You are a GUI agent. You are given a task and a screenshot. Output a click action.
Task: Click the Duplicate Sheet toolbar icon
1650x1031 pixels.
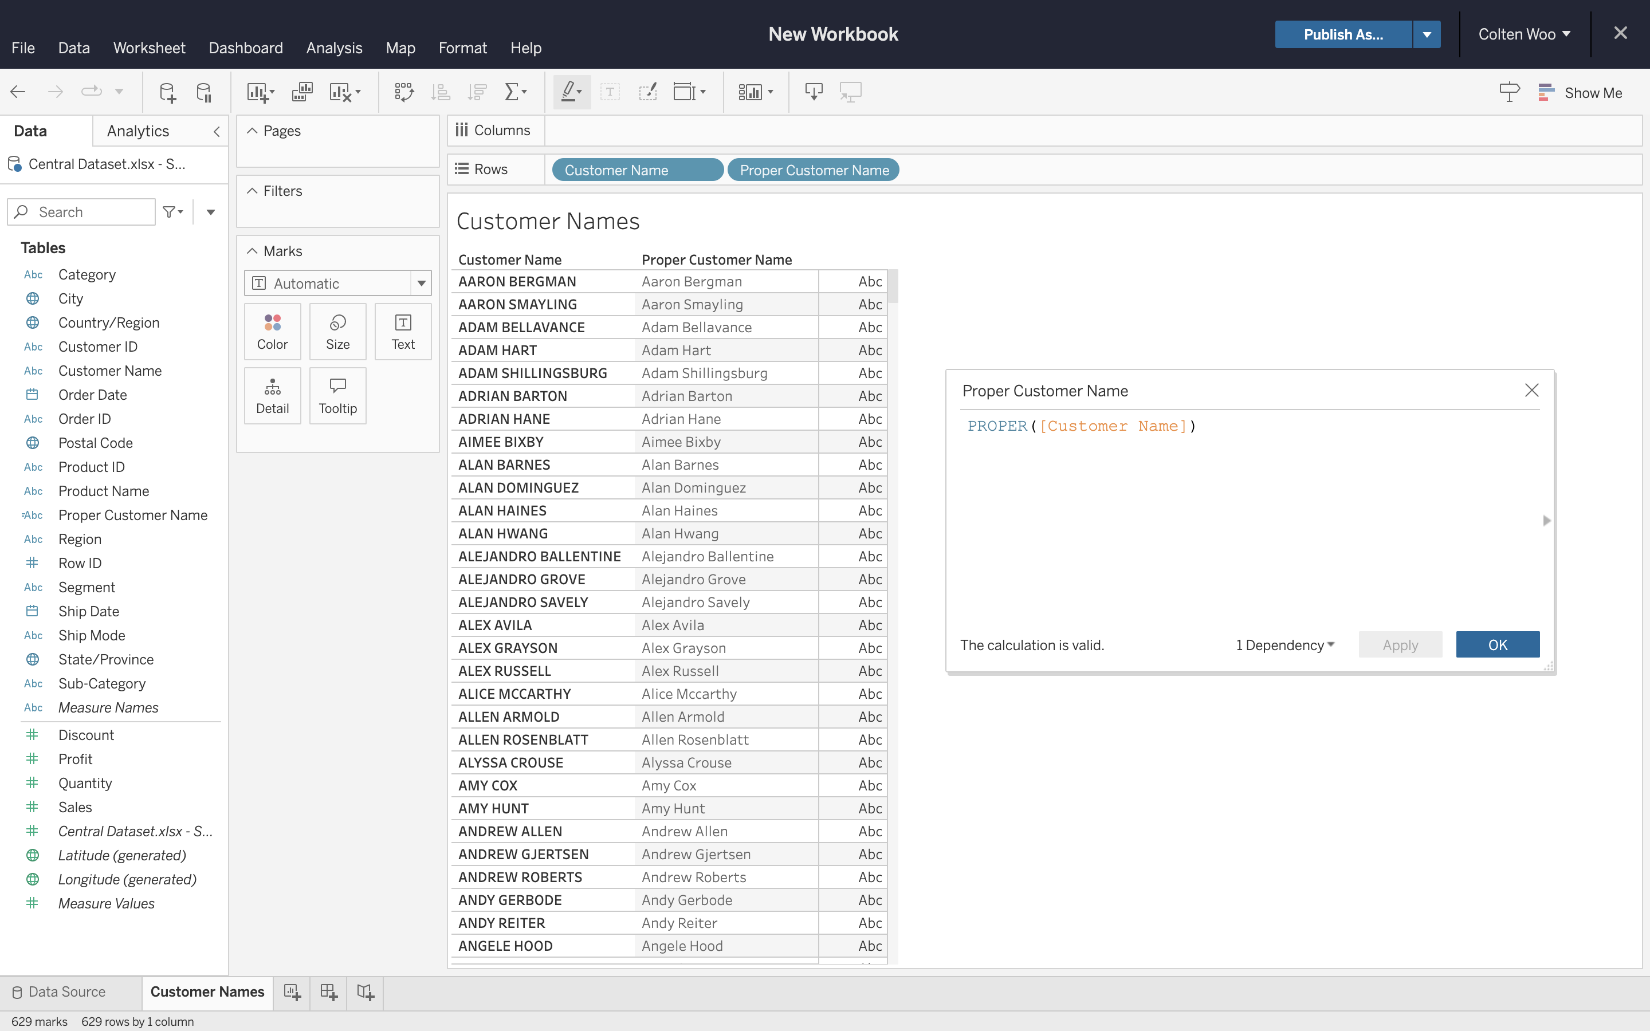tap(301, 92)
